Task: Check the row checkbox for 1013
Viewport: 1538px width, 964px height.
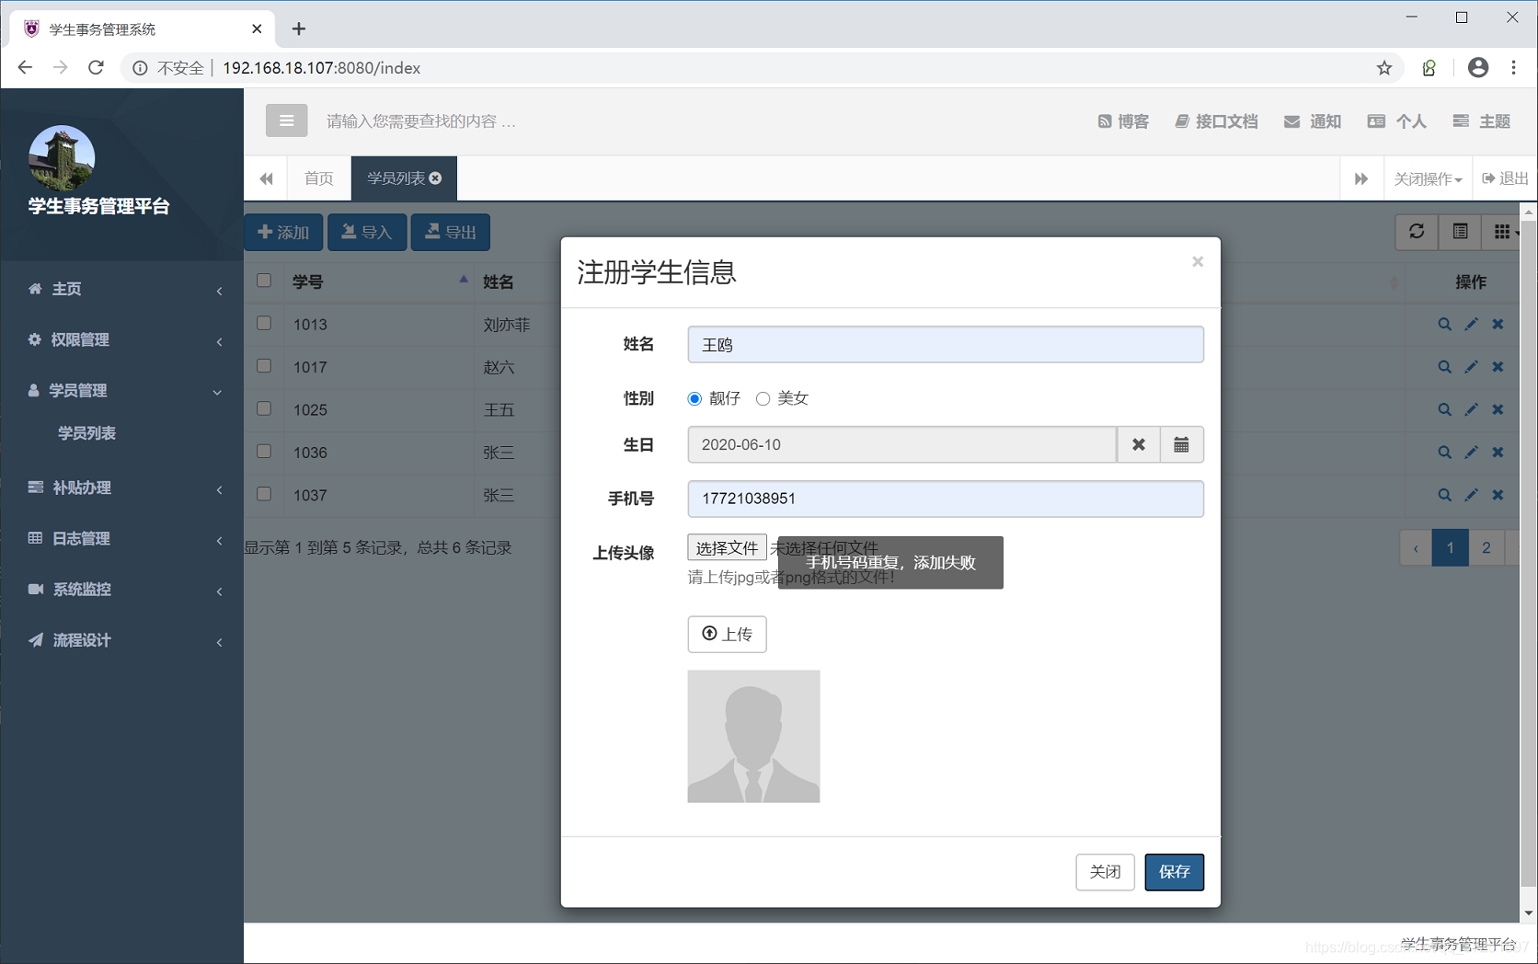Action: tap(264, 324)
